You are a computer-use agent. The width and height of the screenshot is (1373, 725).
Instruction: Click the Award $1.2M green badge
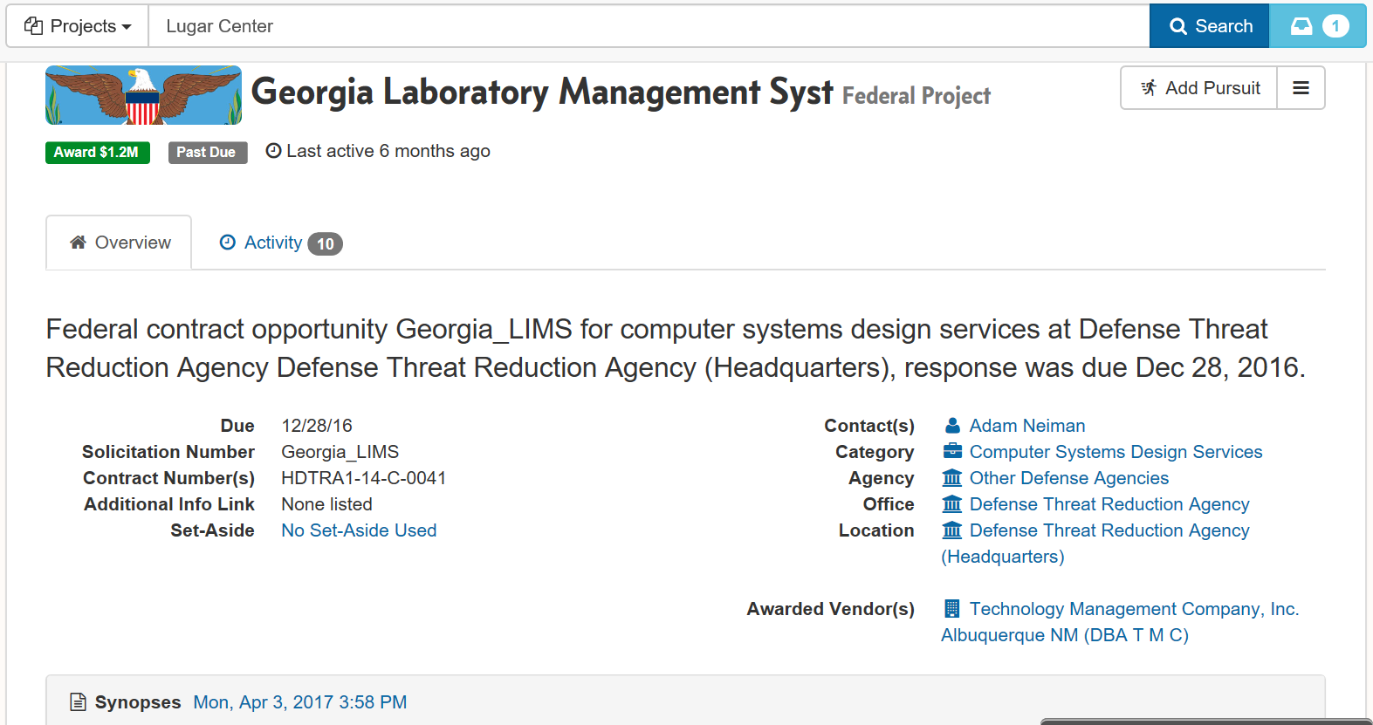click(97, 153)
